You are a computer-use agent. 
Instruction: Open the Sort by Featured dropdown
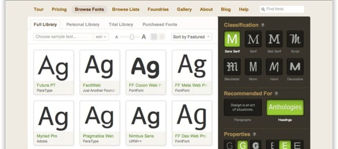[191, 37]
